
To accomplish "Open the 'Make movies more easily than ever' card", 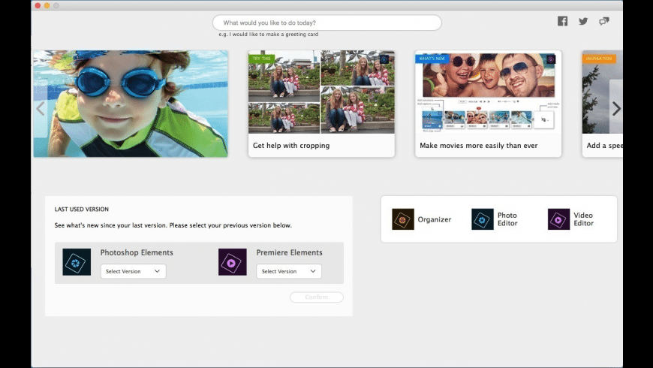I will point(488,104).
